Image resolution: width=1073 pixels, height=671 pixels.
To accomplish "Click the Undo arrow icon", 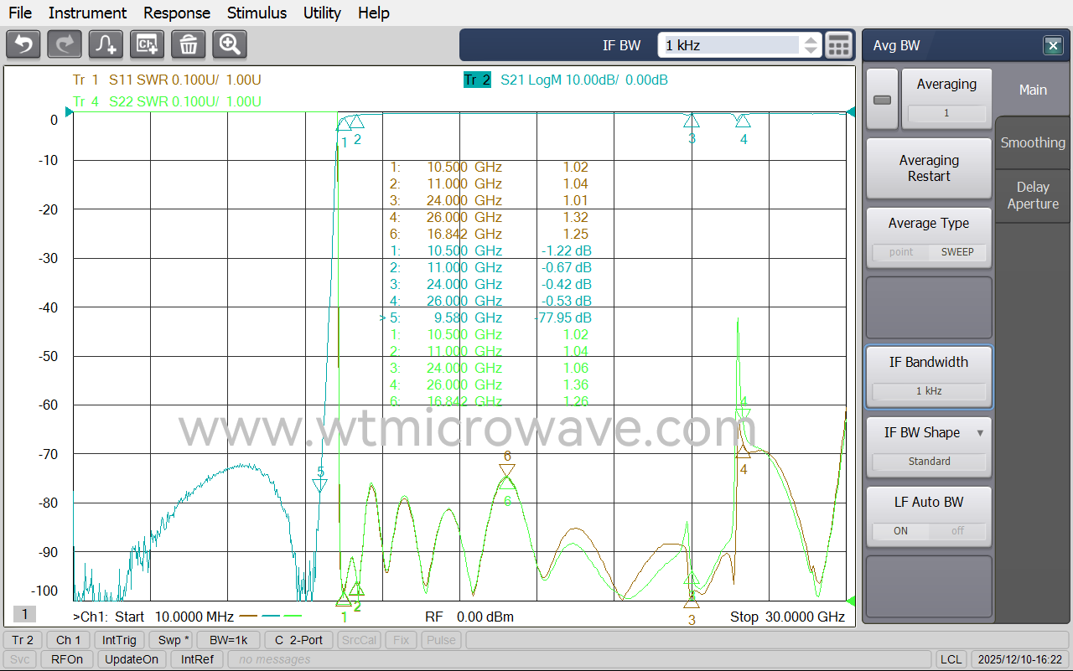I will (23, 44).
